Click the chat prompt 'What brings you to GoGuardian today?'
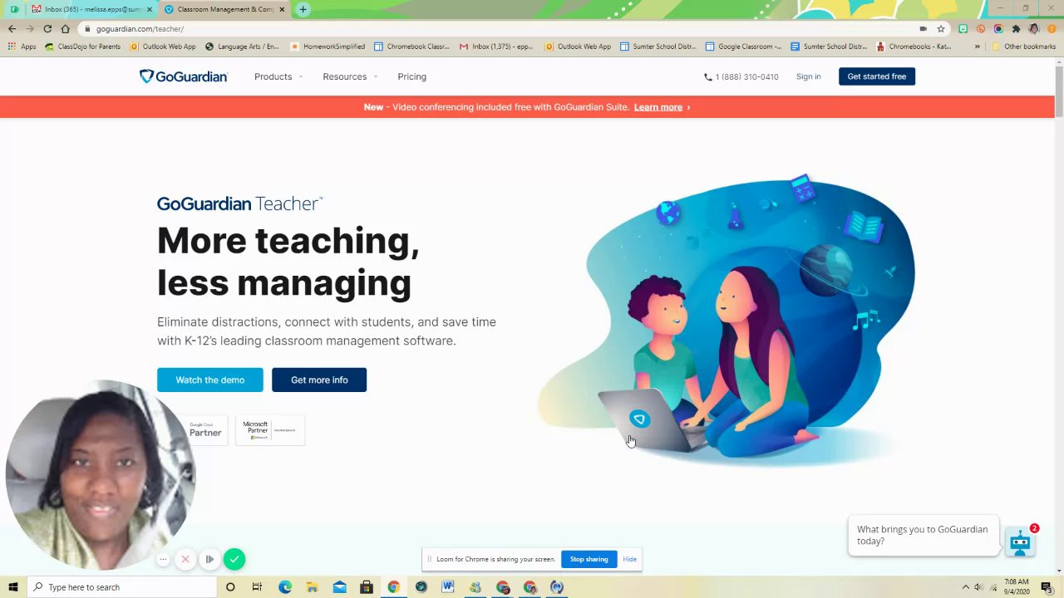This screenshot has width=1064, height=598. tap(923, 535)
